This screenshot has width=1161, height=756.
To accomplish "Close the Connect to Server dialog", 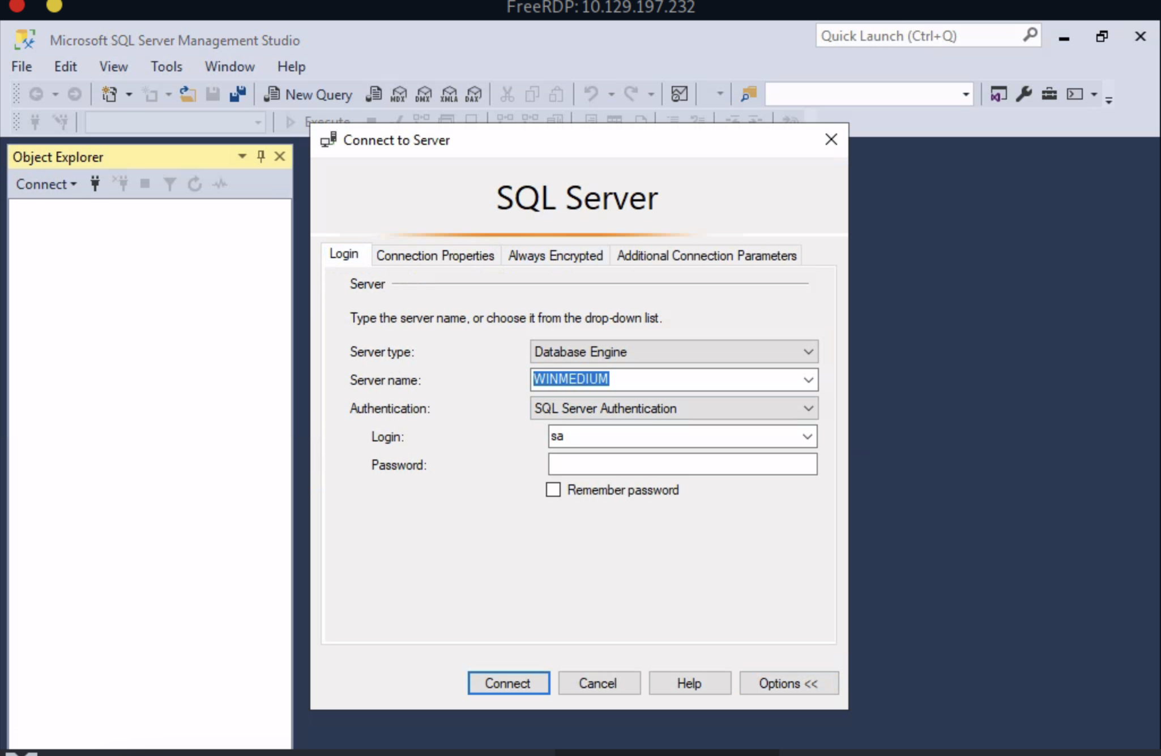I will coord(831,139).
